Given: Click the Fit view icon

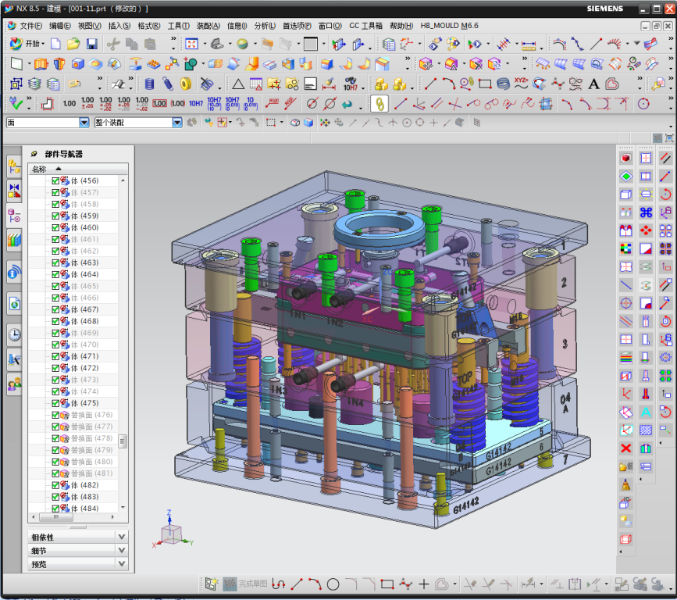Looking at the screenshot, I should tap(191, 44).
